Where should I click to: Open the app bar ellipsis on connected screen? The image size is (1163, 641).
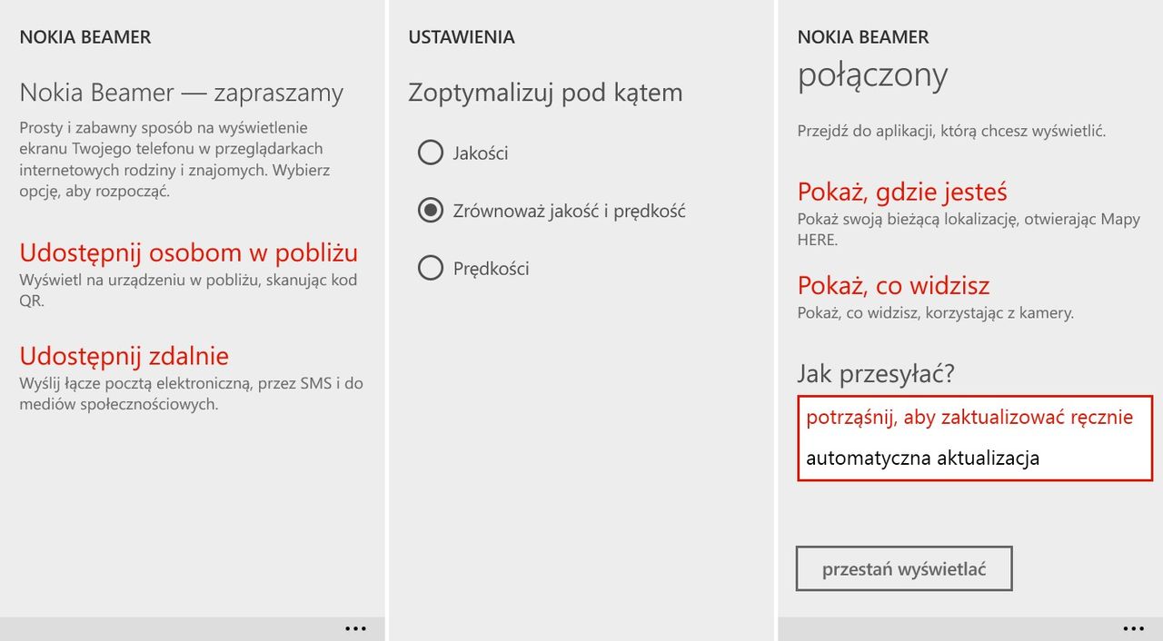(1133, 628)
